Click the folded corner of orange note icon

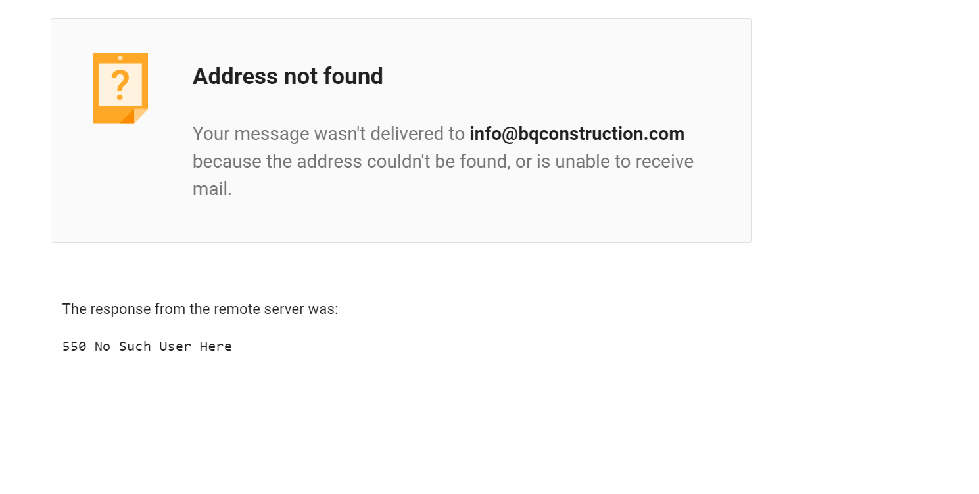(140, 116)
